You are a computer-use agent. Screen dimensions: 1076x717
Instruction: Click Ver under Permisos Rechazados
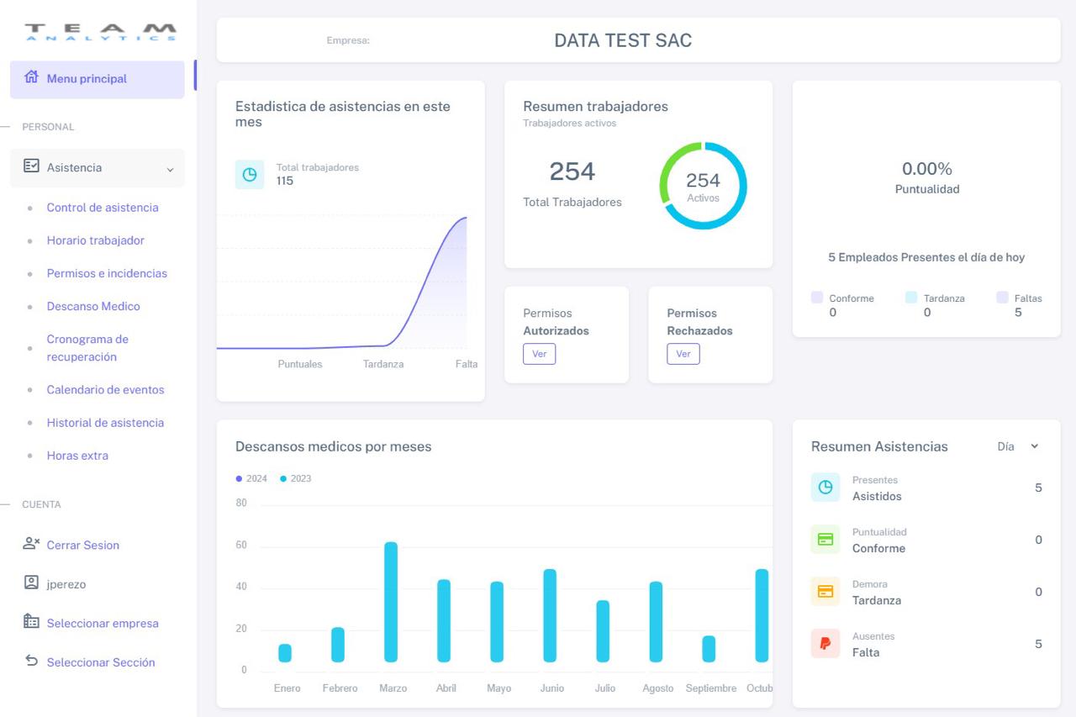click(x=683, y=354)
